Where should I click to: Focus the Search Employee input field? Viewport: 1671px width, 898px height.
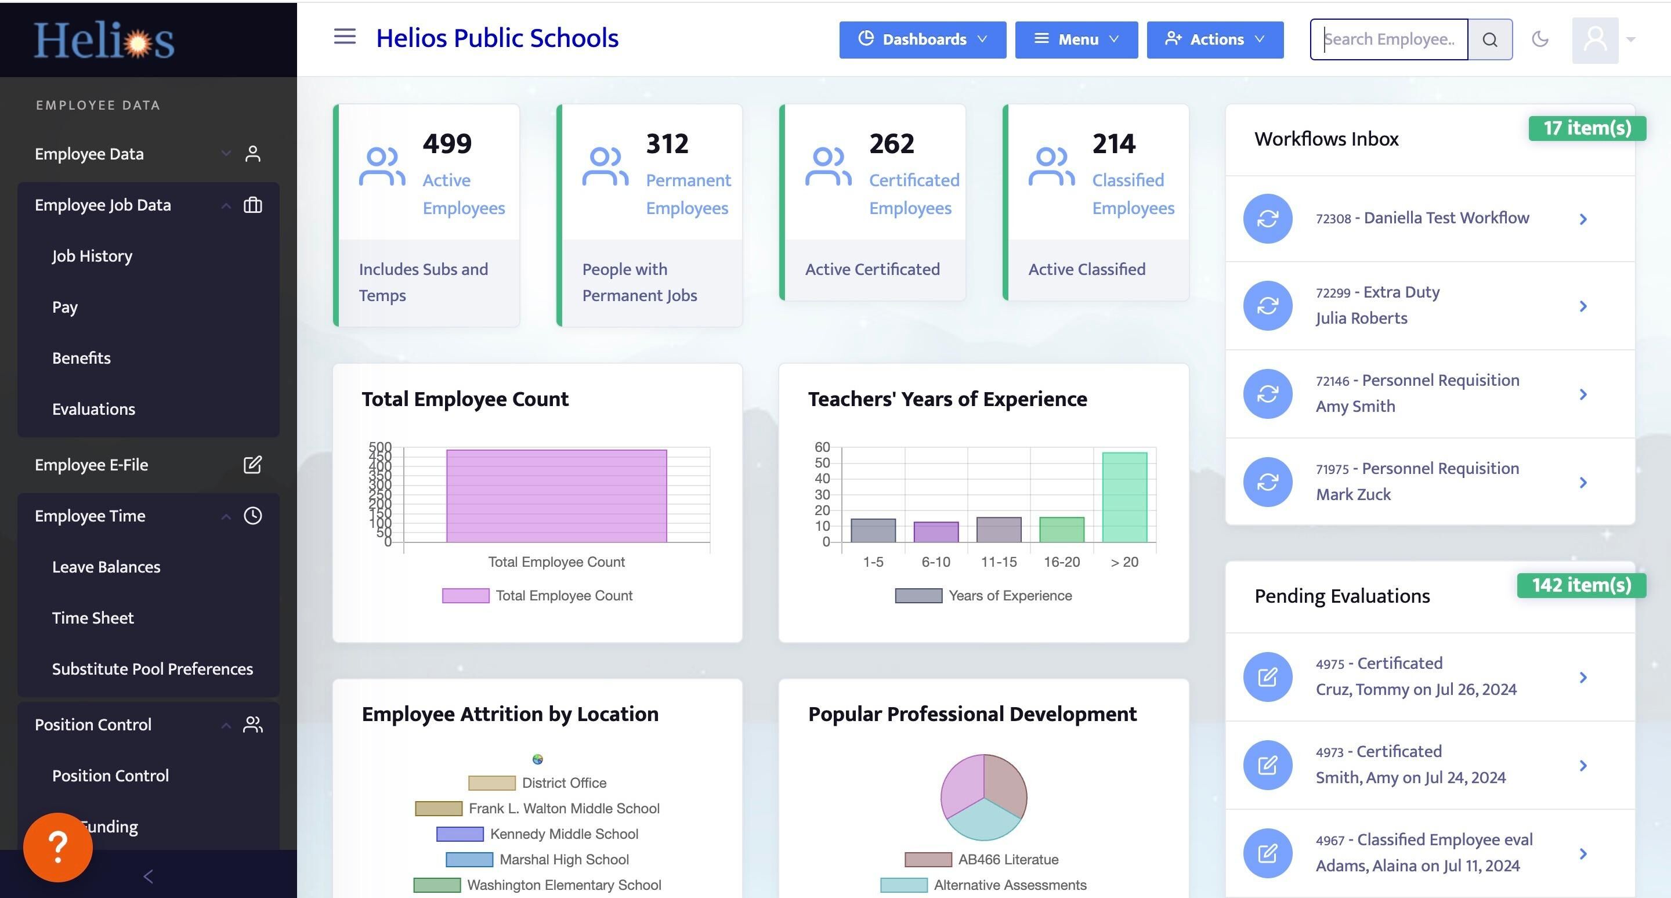tap(1388, 39)
